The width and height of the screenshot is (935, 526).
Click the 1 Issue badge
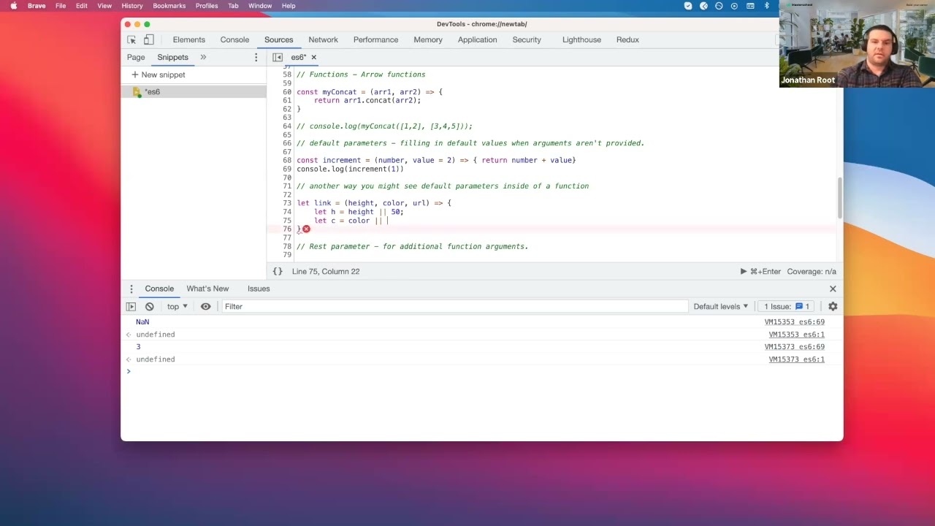click(x=787, y=307)
